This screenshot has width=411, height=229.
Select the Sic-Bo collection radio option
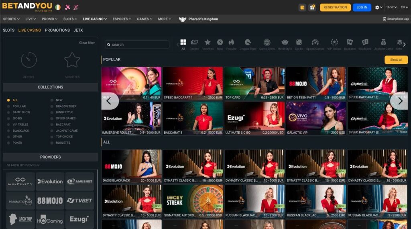(x=8, y=118)
